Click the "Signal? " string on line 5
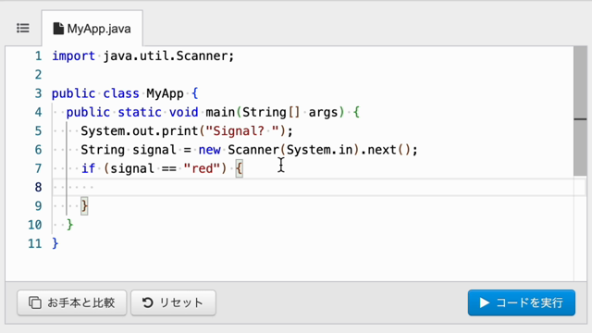The image size is (592, 333). tap(242, 131)
